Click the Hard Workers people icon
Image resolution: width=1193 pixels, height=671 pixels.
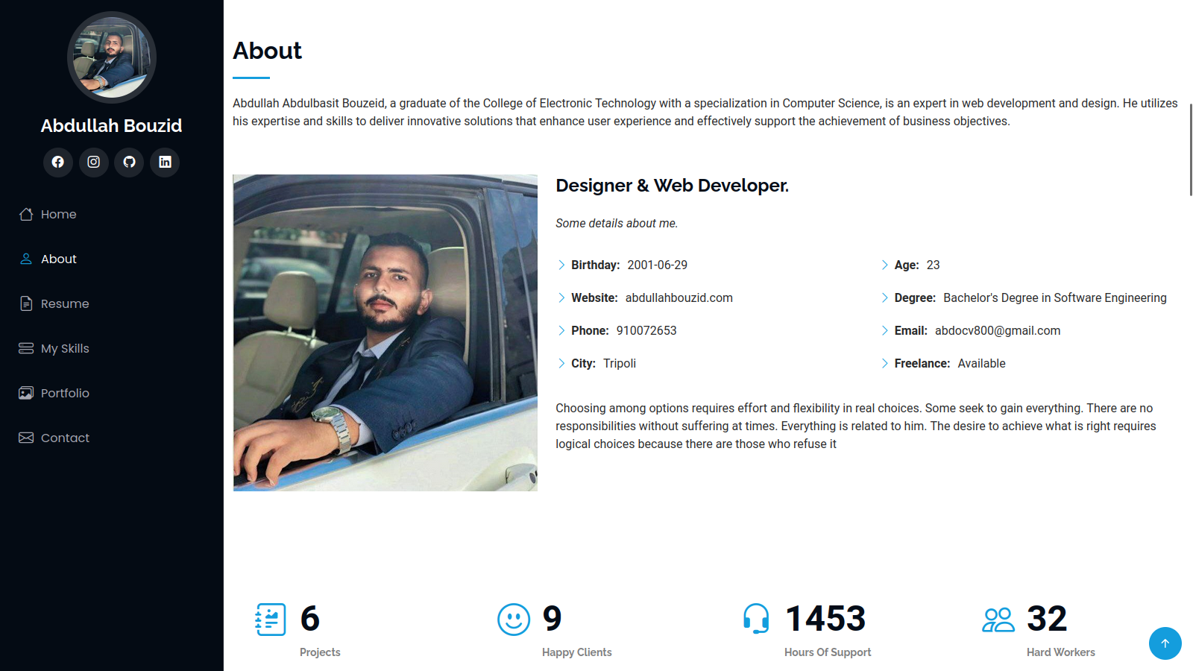(x=998, y=620)
